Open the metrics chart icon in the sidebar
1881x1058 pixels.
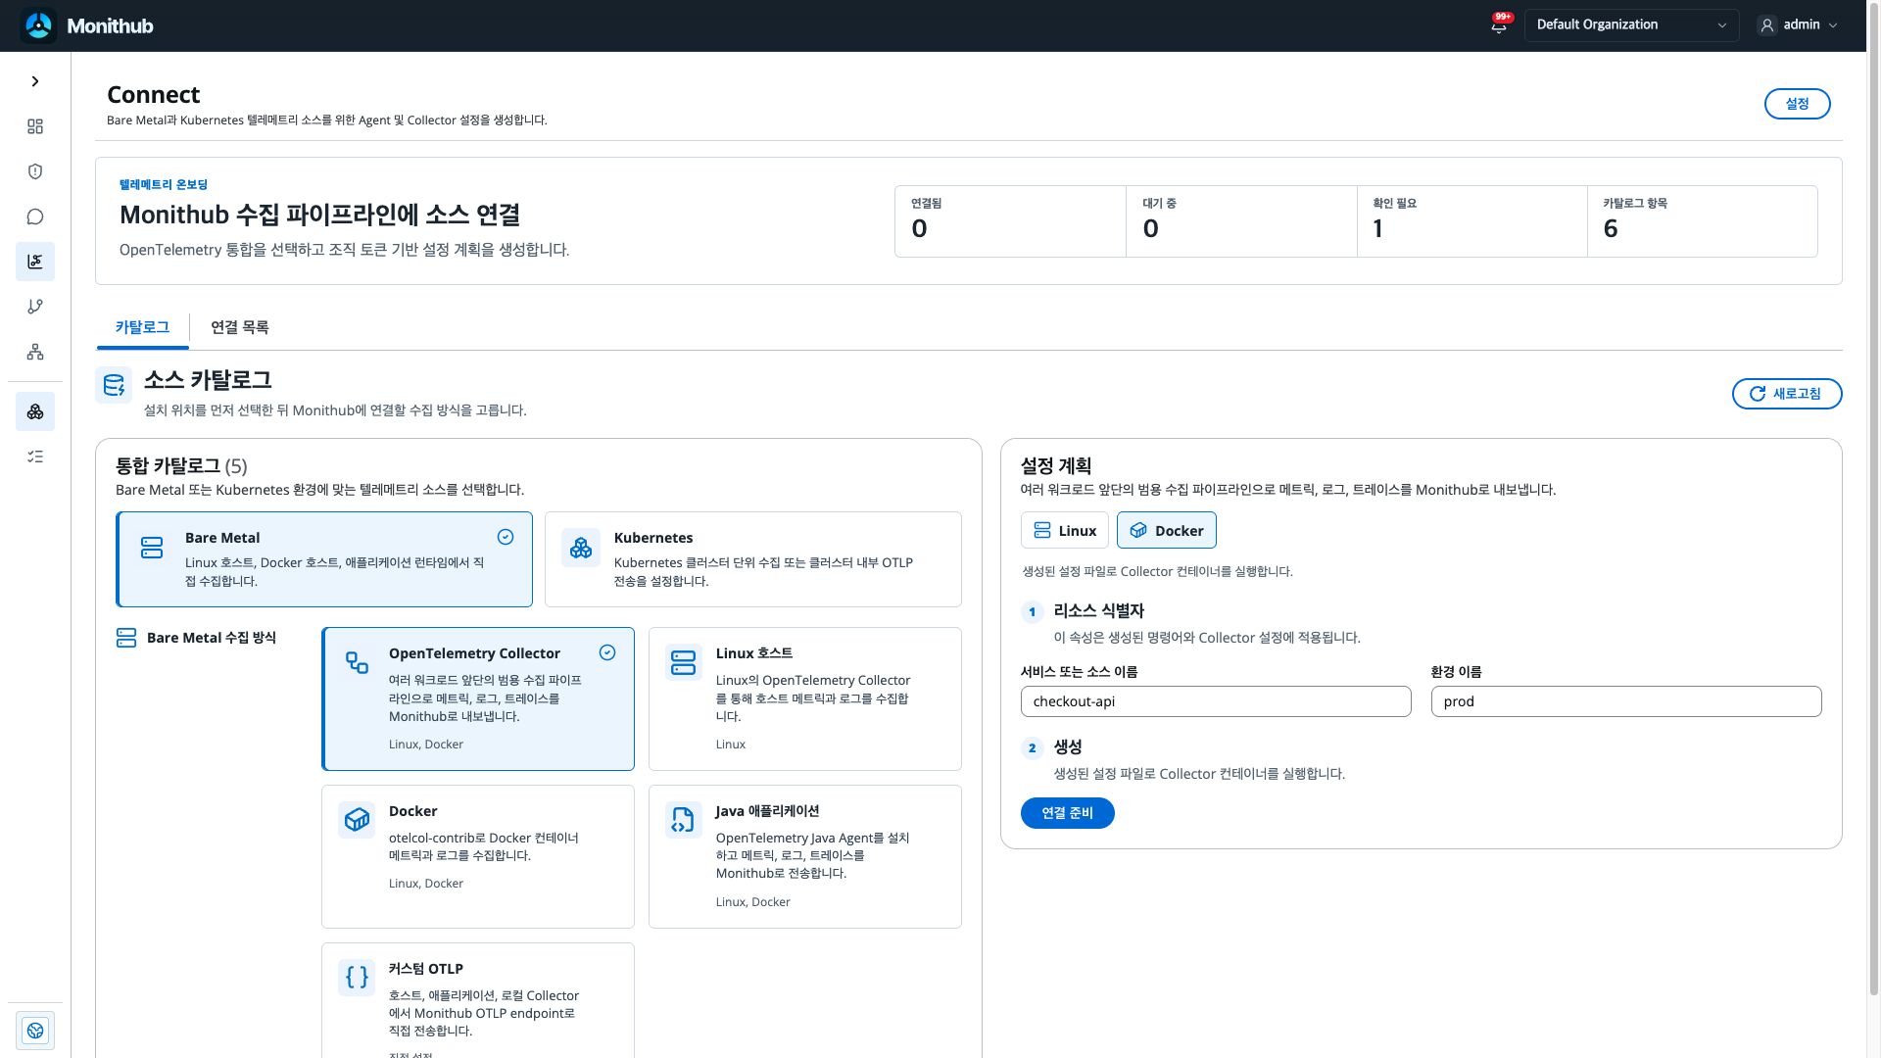pyautogui.click(x=35, y=262)
